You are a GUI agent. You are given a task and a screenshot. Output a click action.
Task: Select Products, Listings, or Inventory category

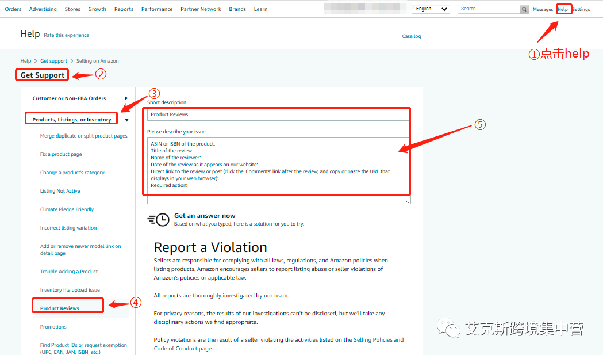[x=72, y=120]
